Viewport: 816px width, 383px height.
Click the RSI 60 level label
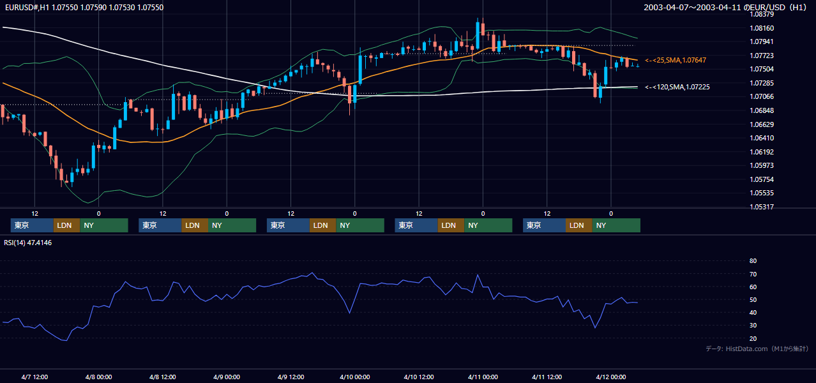tap(753, 287)
